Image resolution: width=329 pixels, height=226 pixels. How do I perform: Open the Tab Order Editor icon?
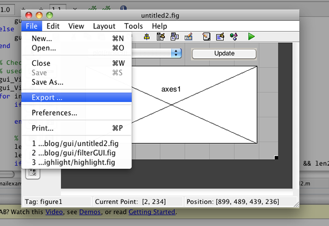[x=174, y=37]
